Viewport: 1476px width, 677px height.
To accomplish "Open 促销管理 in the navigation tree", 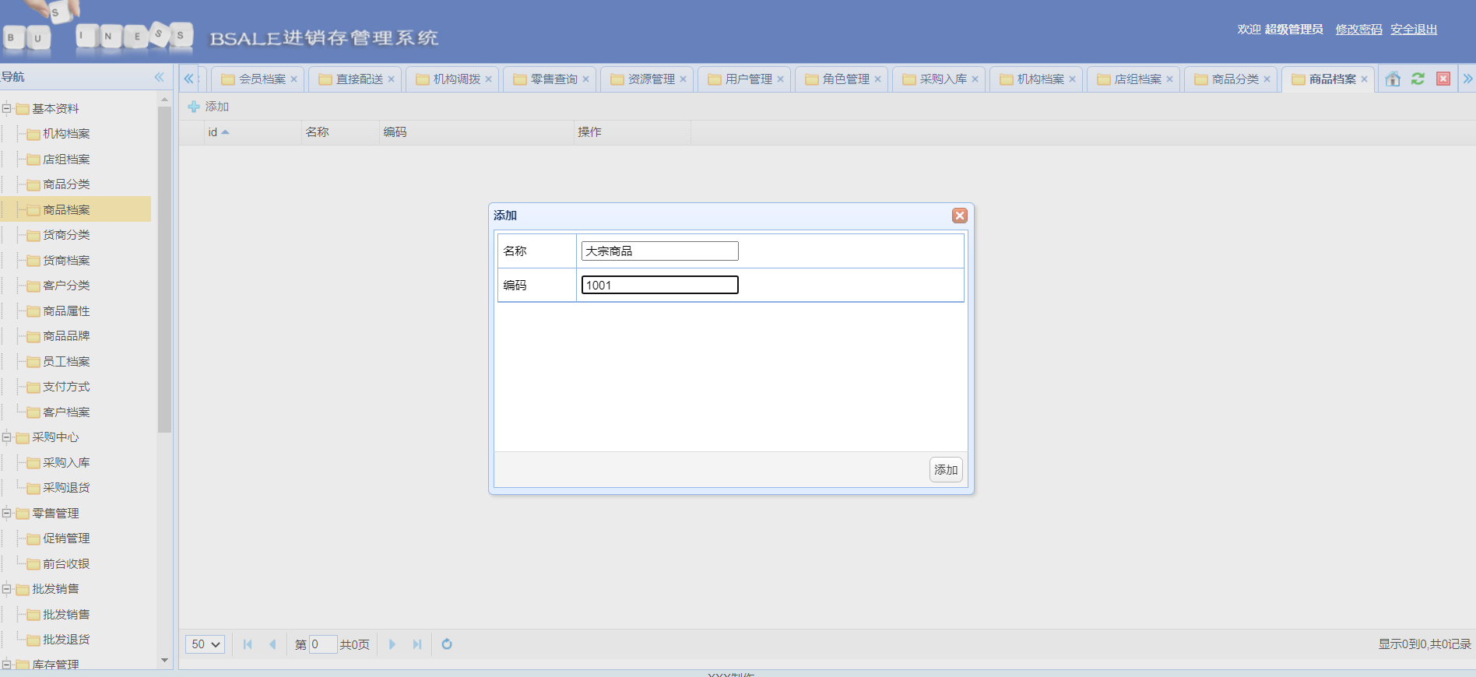I will (66, 538).
